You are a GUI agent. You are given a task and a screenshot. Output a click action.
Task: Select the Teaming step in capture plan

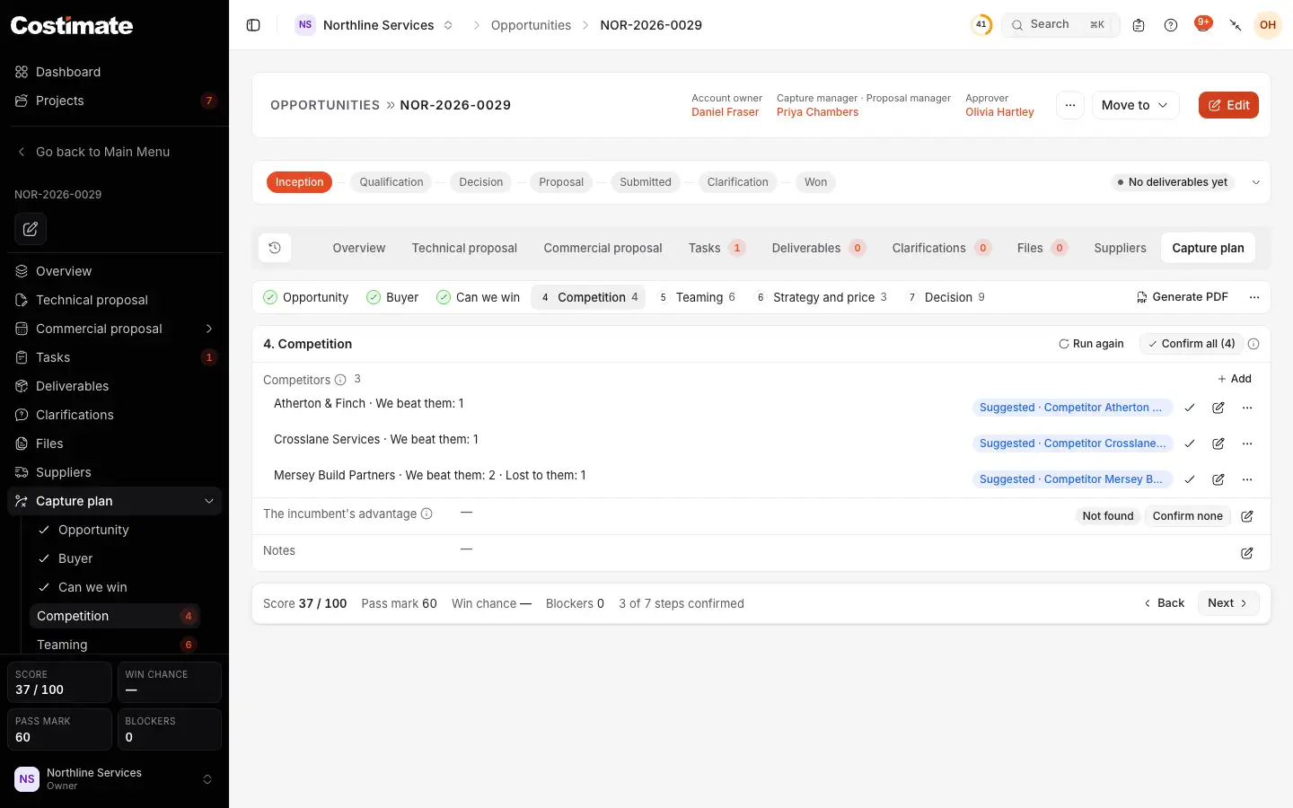tap(697, 297)
